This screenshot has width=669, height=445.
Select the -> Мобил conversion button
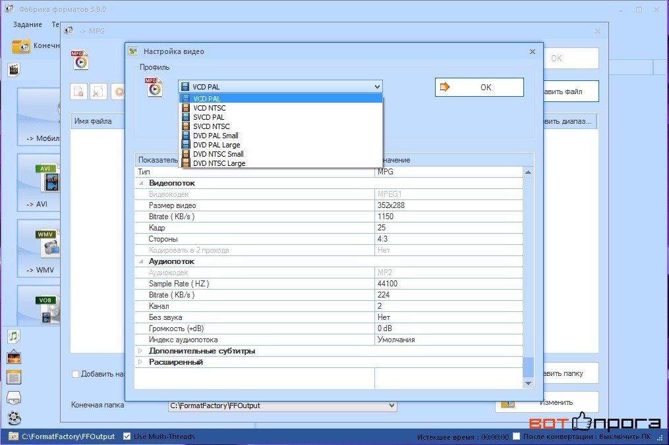[x=38, y=117]
